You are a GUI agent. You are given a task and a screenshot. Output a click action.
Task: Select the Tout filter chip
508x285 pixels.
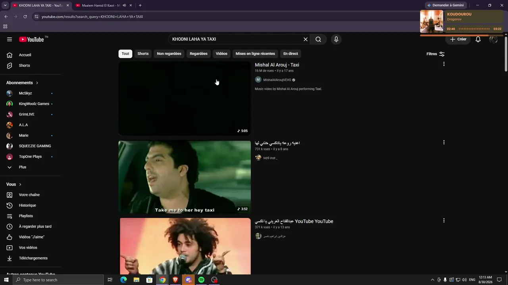click(x=125, y=54)
